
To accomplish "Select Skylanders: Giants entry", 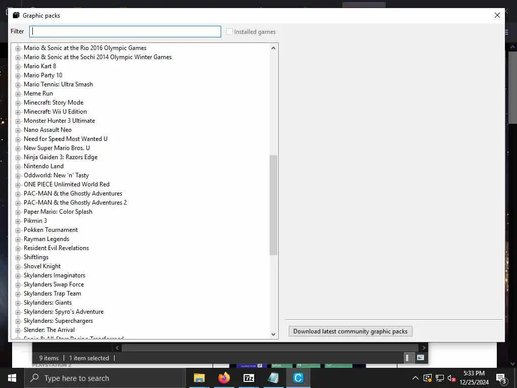I will (47, 303).
